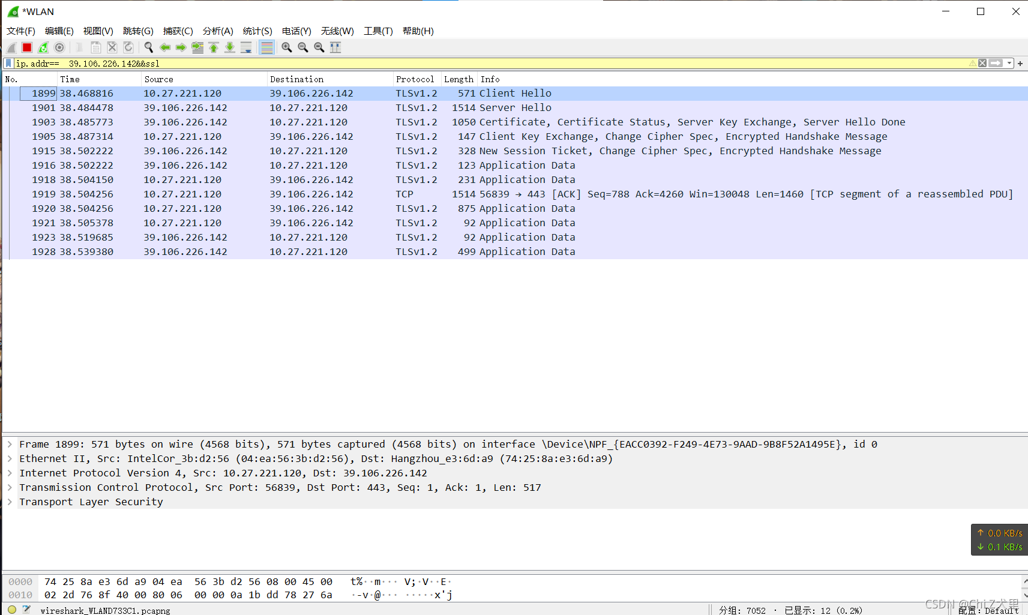The width and height of the screenshot is (1028, 615).
Task: Reload the capture file icon
Action: pos(128,47)
